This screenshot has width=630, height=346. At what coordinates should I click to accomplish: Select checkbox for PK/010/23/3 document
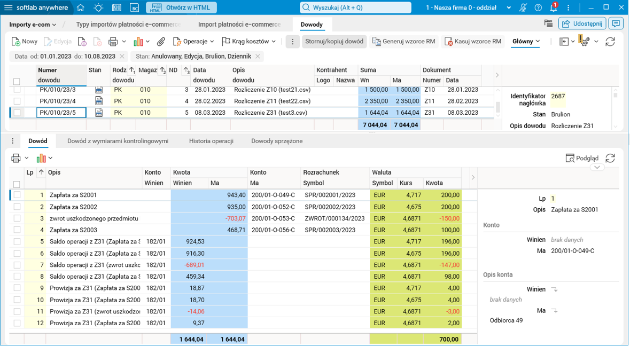tap(17, 90)
